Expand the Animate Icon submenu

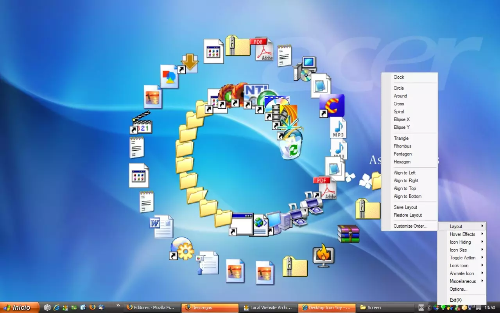462,273
